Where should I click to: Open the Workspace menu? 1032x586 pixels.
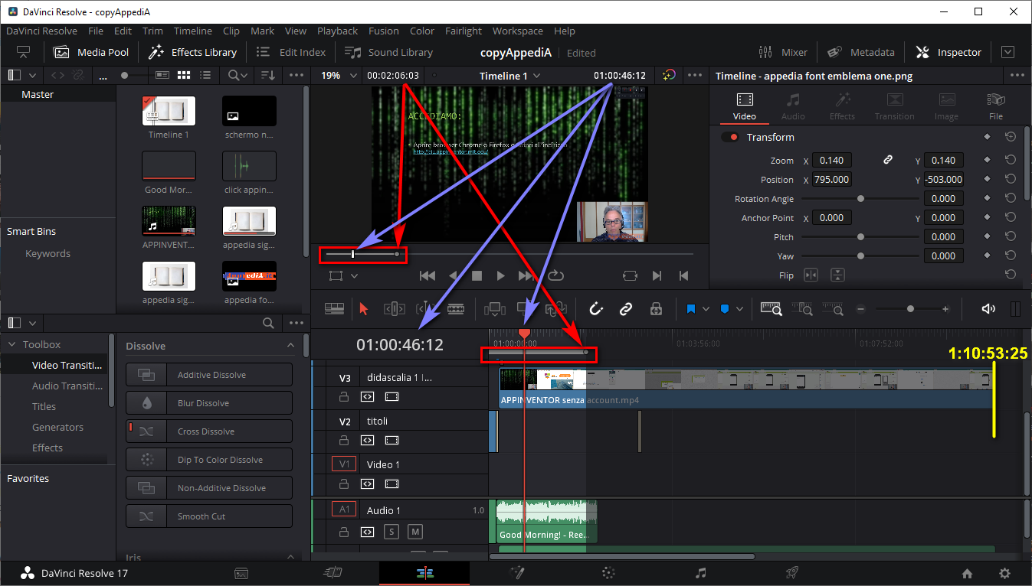[518, 31]
